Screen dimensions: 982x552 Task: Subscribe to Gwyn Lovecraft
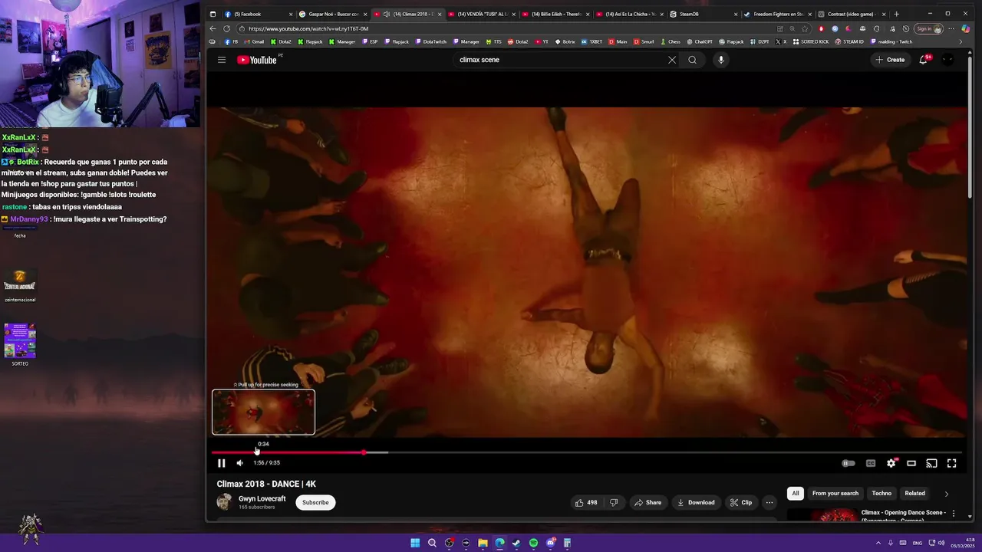click(315, 503)
